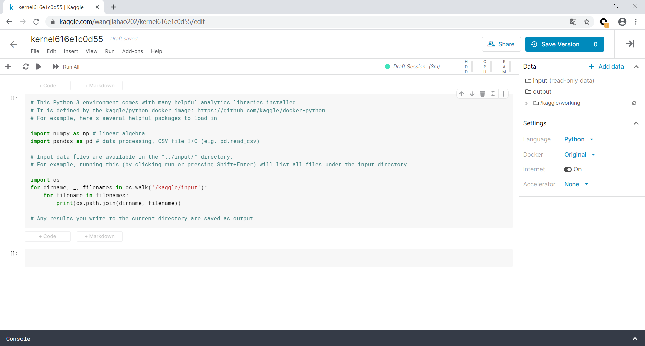Screen dimensions: 645x346
Task: Open the browser profile avatar
Action: pos(622,22)
